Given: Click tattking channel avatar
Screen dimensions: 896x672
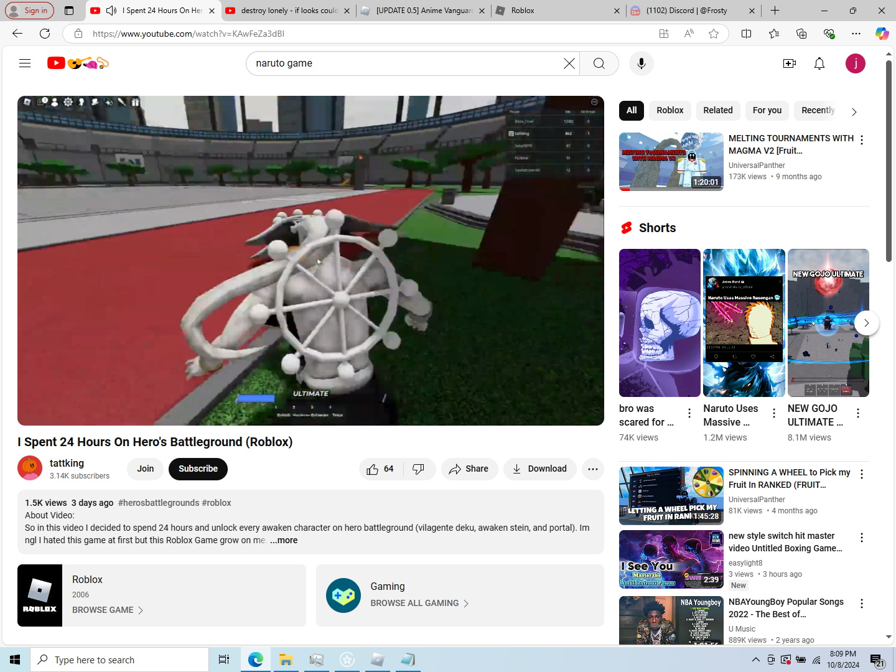Looking at the screenshot, I should click(x=30, y=468).
